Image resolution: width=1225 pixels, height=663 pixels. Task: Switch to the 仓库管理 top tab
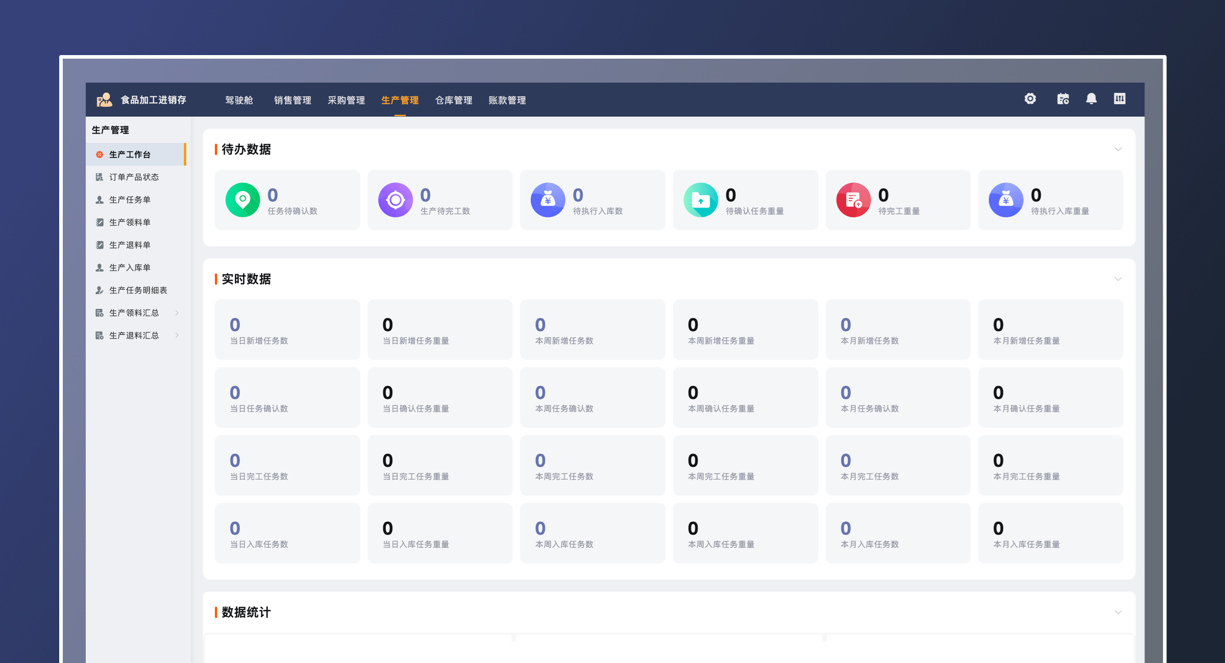coord(453,100)
